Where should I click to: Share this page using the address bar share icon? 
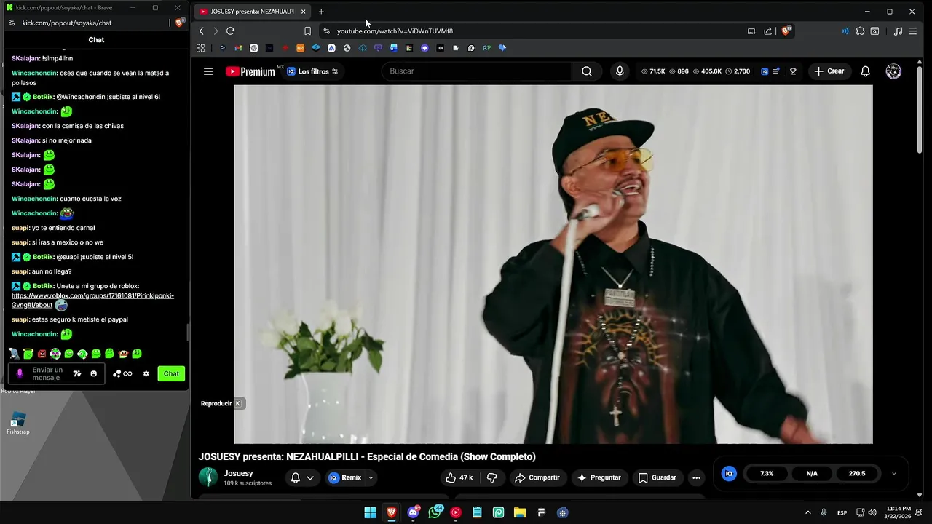[767, 31]
